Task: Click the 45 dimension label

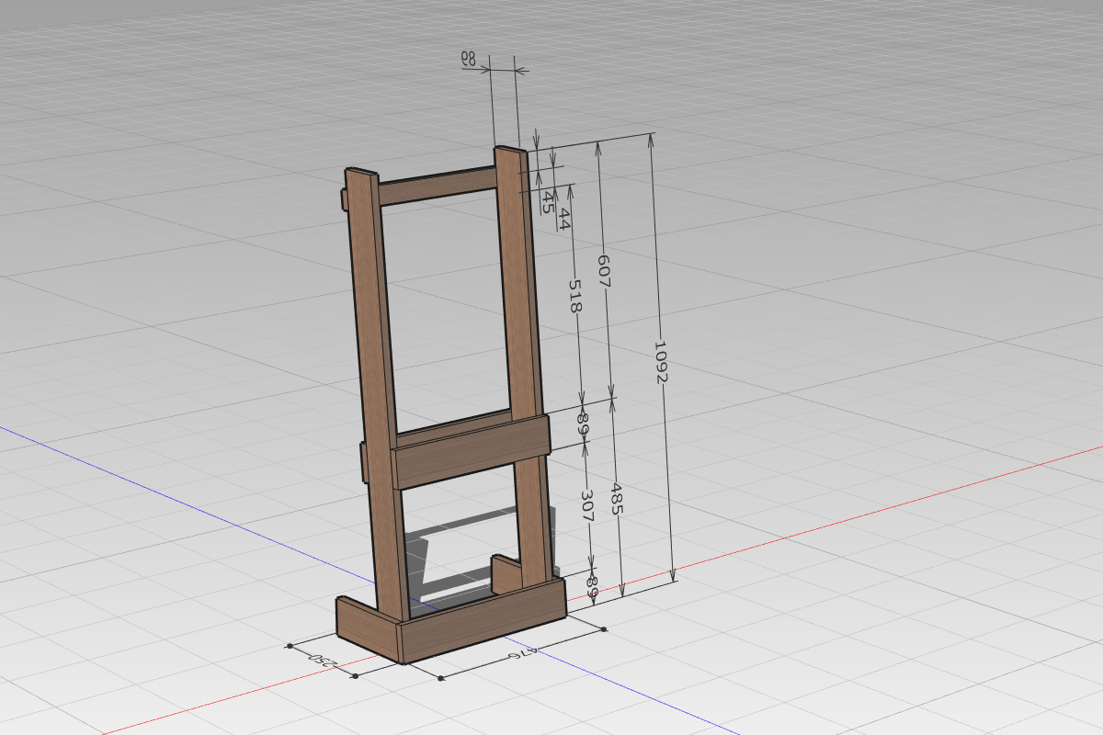Action: (x=547, y=202)
